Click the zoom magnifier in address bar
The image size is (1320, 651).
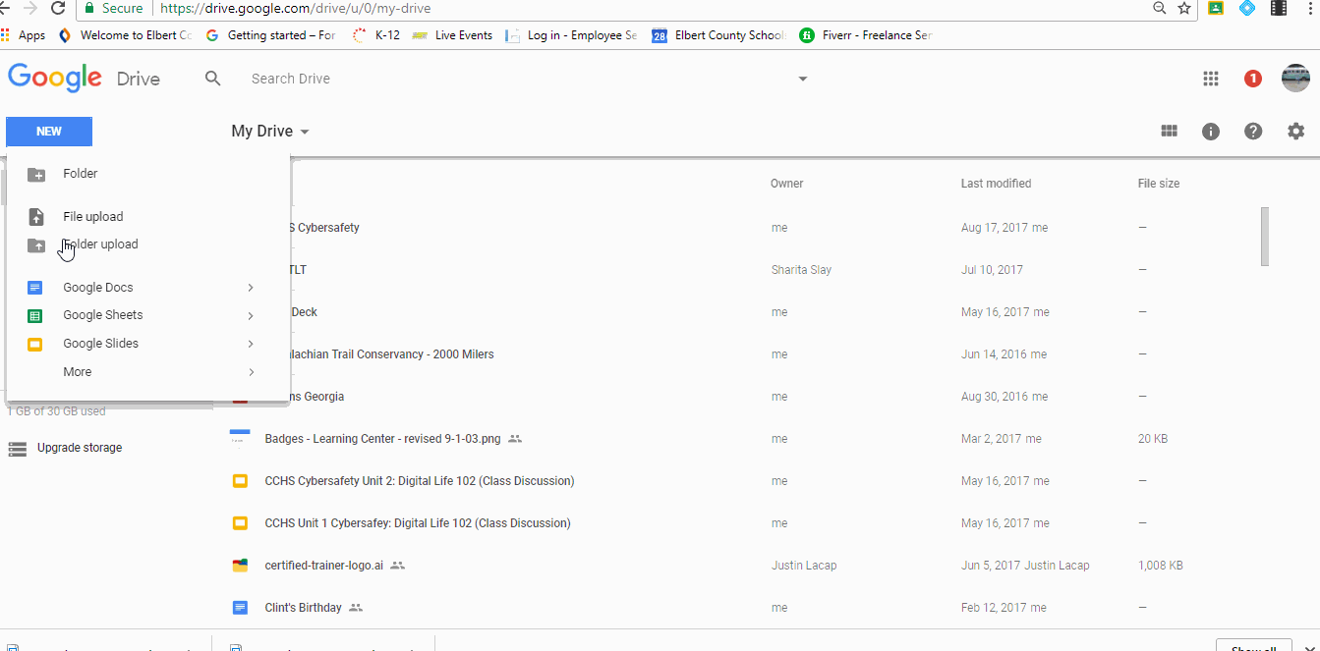[1161, 8]
